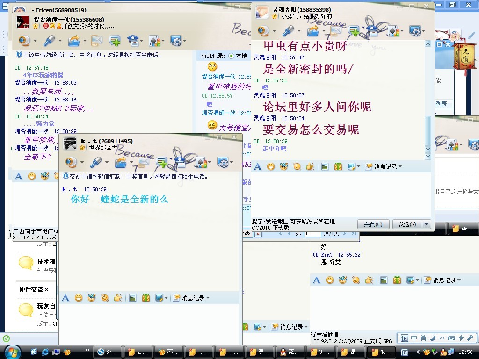
Task: Open apps gear in k.t window
Action: 223,162
